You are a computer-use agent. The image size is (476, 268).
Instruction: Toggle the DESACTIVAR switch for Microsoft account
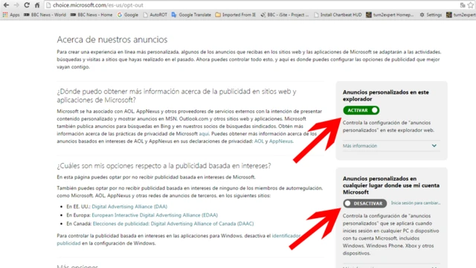365,203
